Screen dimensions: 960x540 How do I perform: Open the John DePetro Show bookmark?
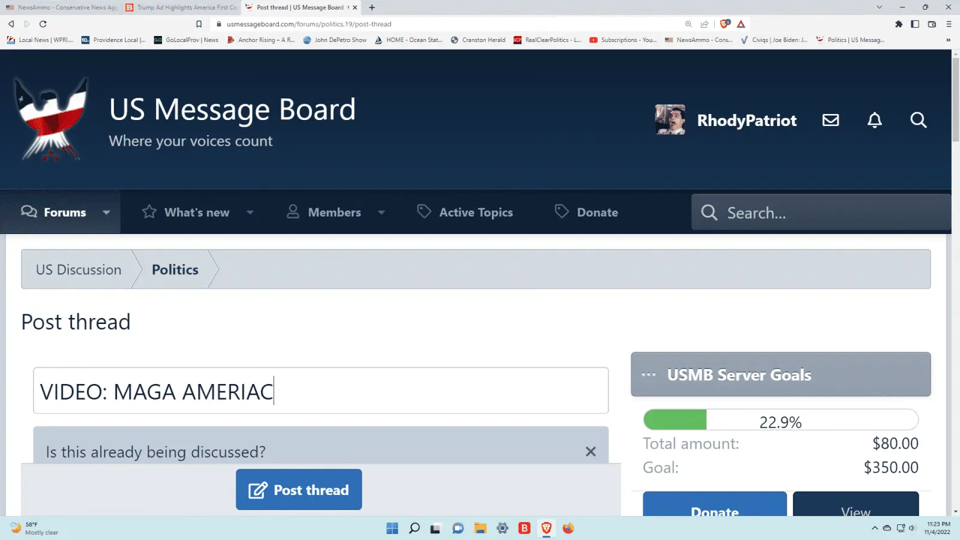335,40
